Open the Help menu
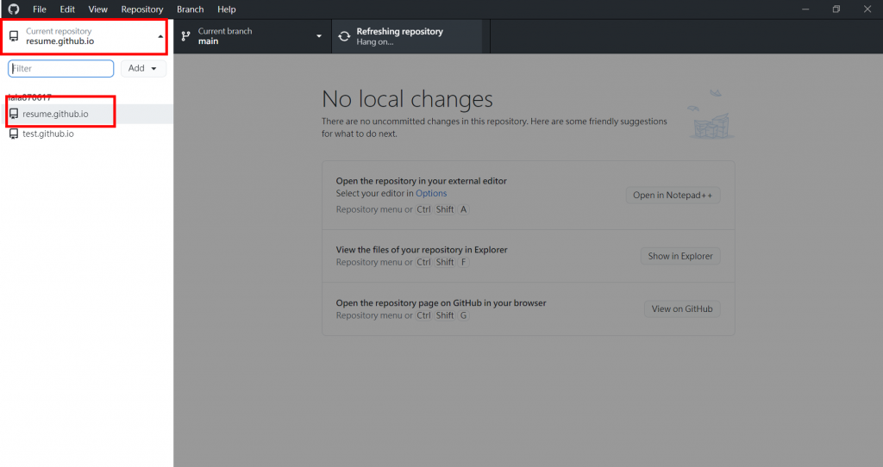The image size is (883, 467). click(x=227, y=9)
